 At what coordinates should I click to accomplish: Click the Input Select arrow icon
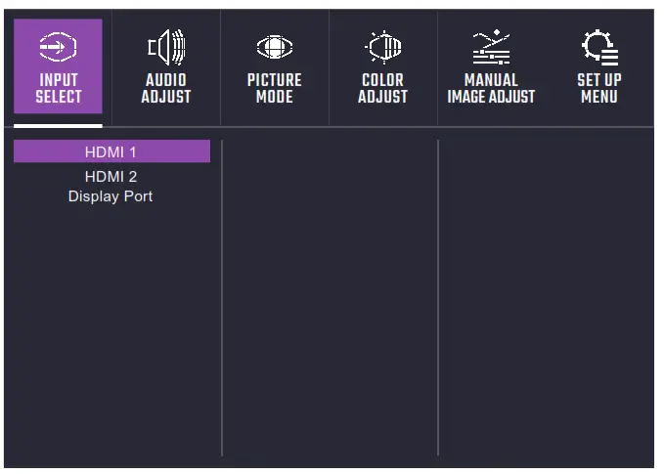tap(58, 46)
